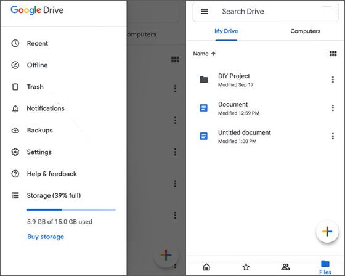This screenshot has width=345, height=276.
Task: Click the DIY Project folder icon
Action: [203, 79]
